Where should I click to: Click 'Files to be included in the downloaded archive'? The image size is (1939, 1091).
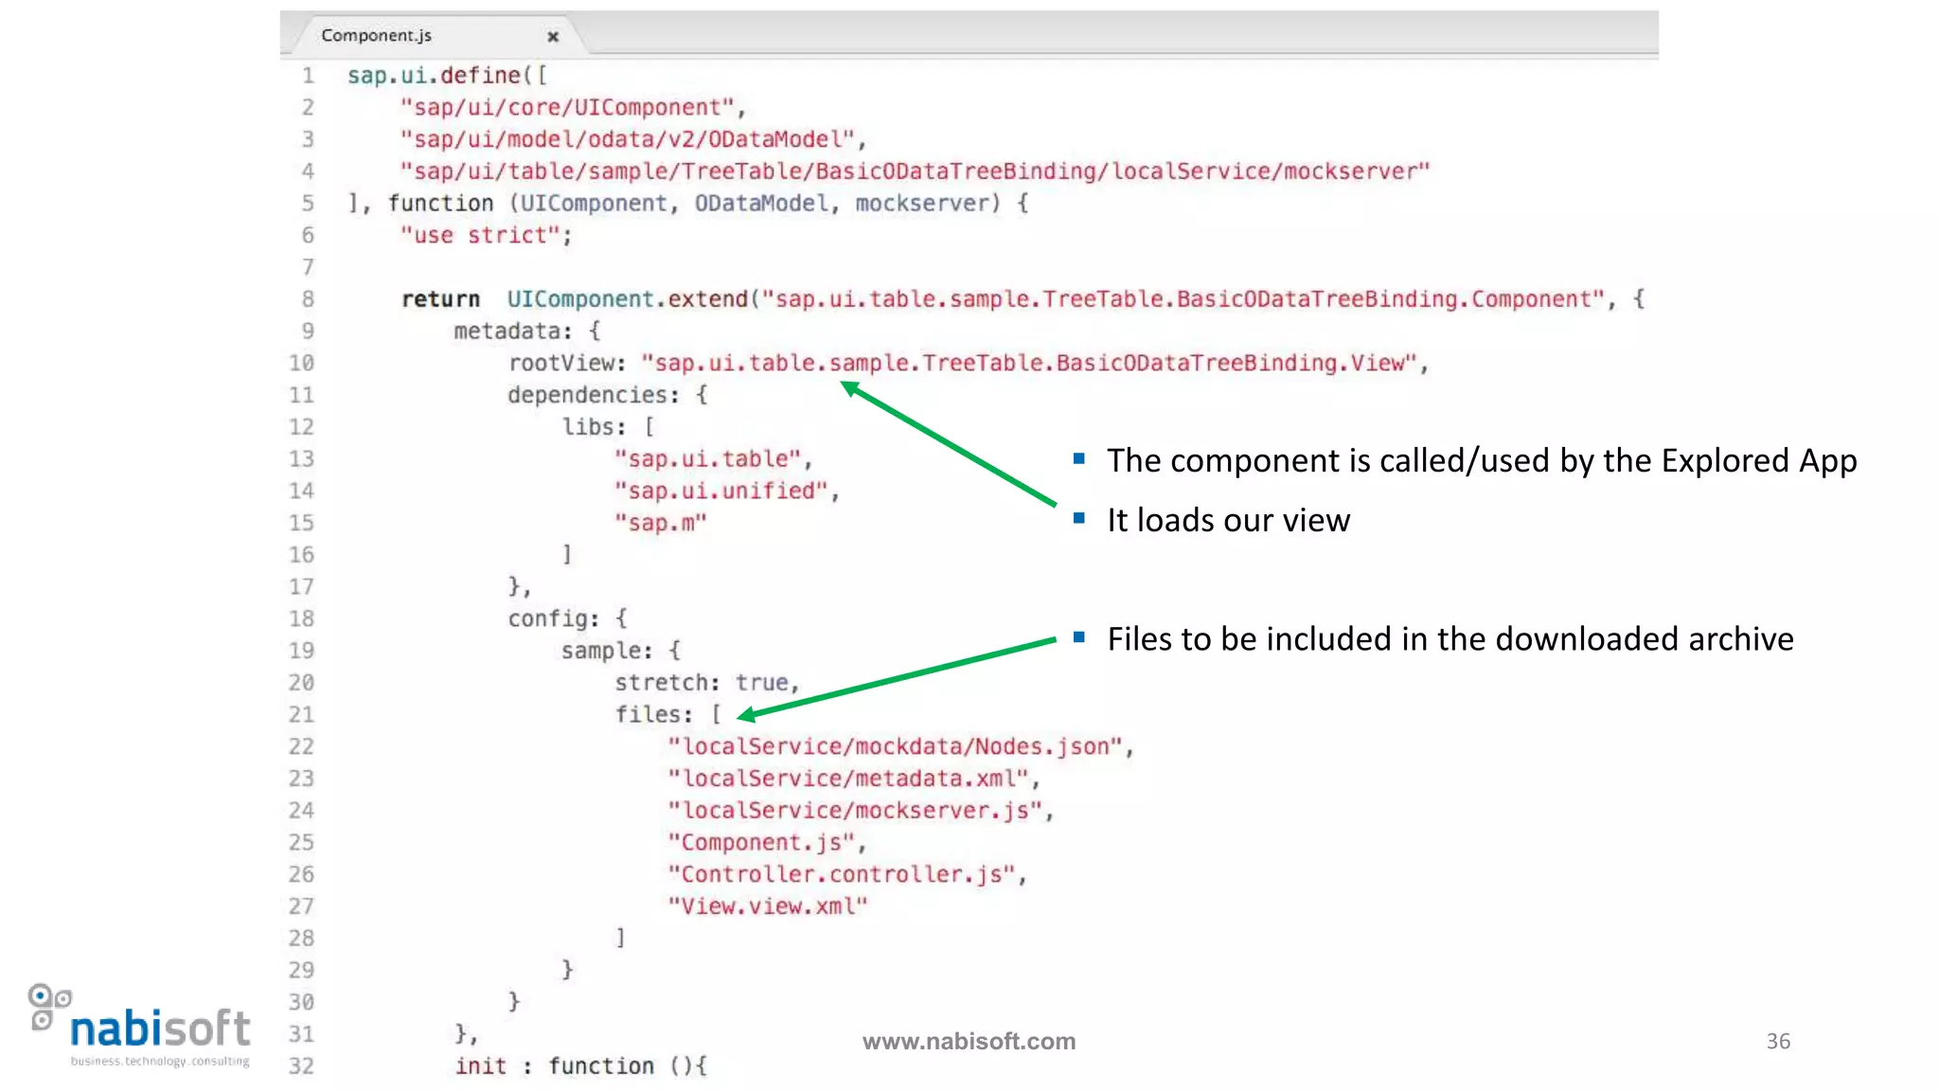coord(1450,639)
